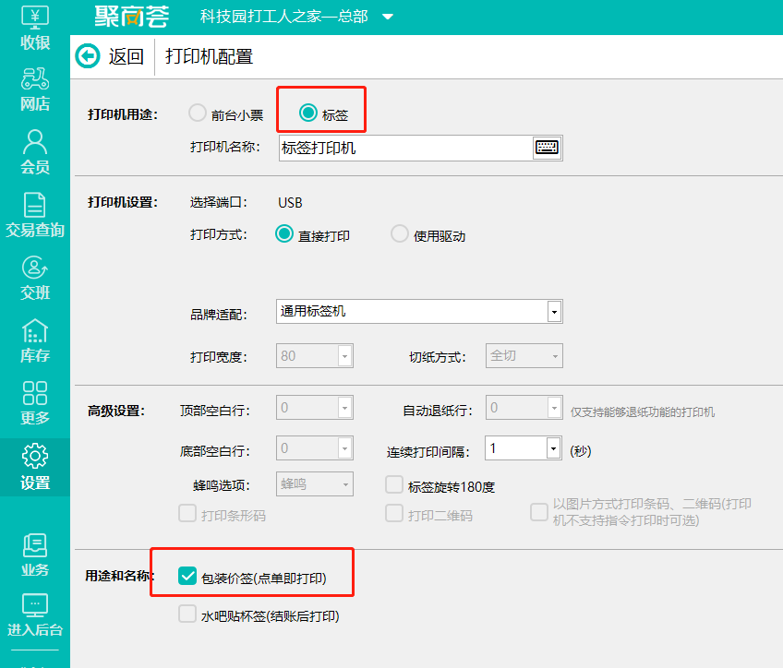This screenshot has height=668, width=783.
Task: Expand the 品牌适配 brand dropdown
Action: click(x=553, y=312)
